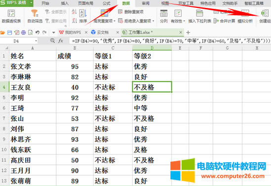271x186 pixels.
Task: Click 合并计算 consolidate button
Action: coord(224,21)
